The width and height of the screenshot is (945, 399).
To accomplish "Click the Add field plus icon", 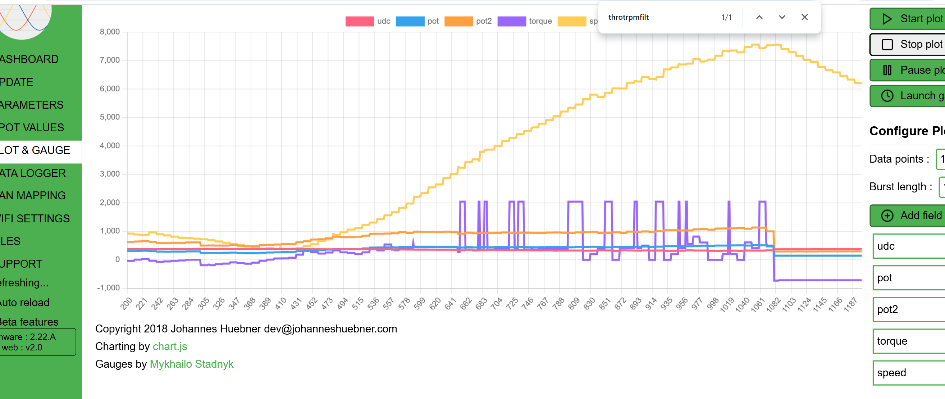I will [887, 216].
